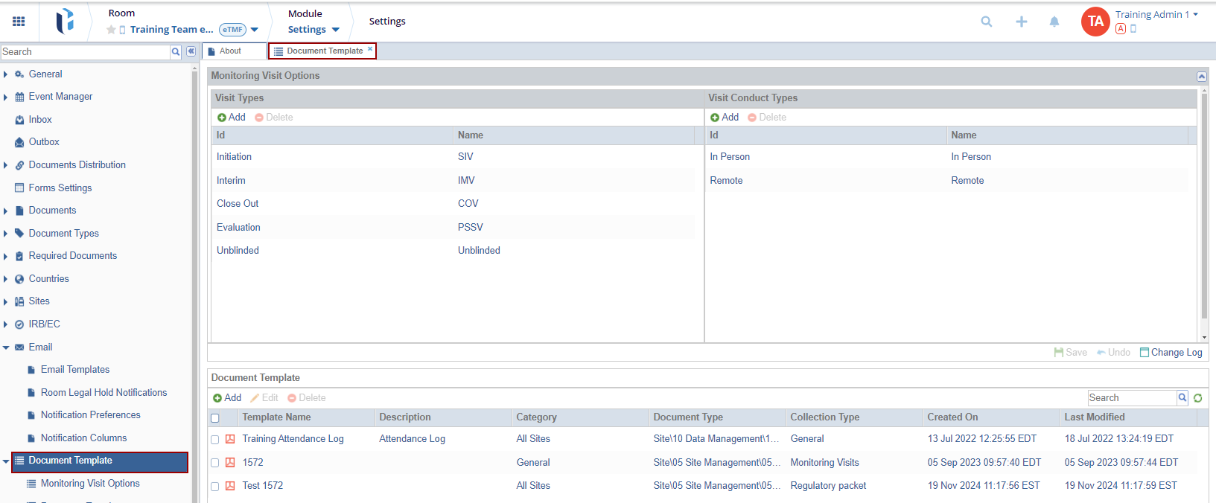Click the PDF icon for Test 1572
Screen dimensions: 1216x503
pos(230,486)
